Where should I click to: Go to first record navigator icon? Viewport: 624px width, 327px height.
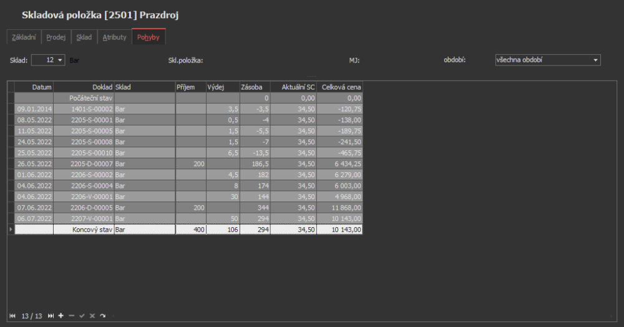12,316
